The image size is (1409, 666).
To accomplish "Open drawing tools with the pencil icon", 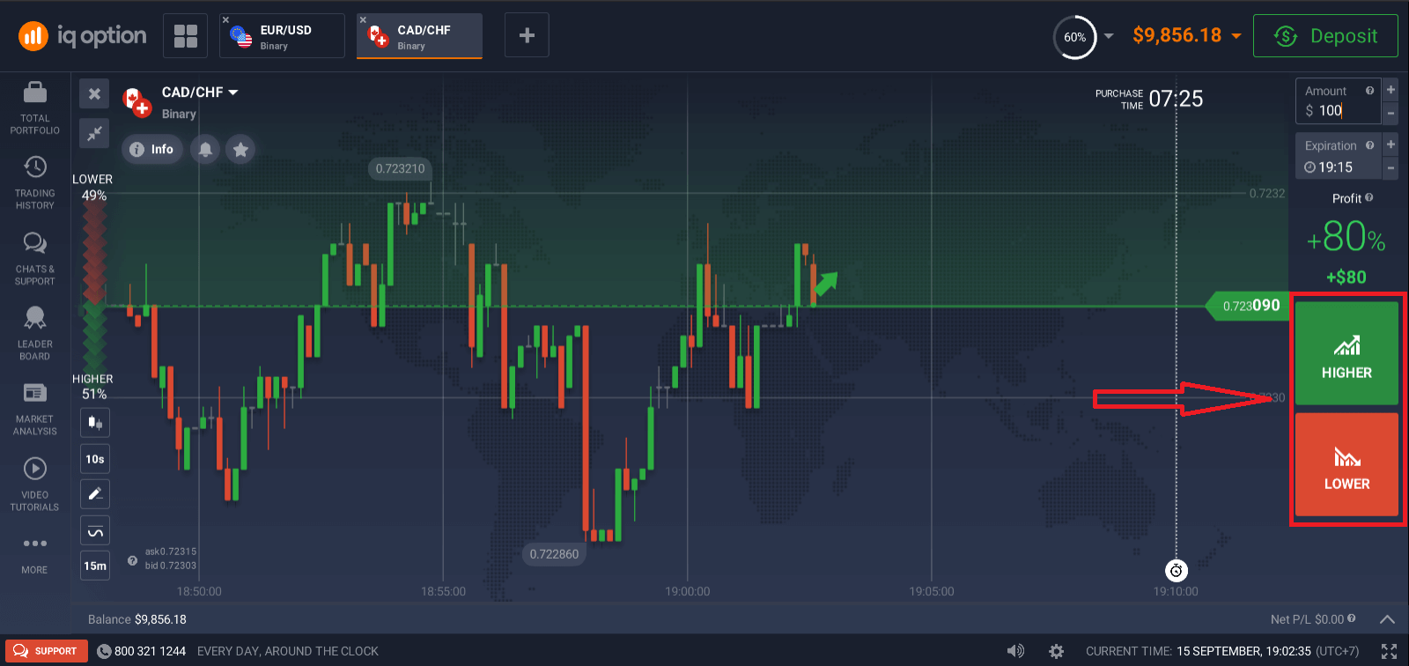I will [x=95, y=494].
